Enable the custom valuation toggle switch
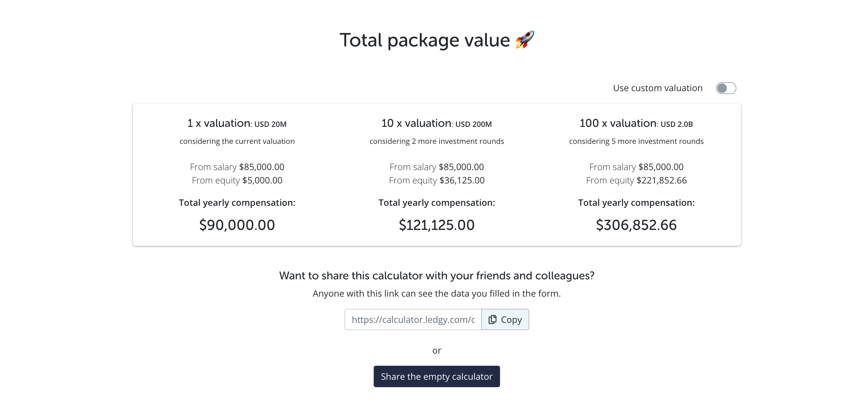The height and width of the screenshot is (411, 863). [726, 88]
